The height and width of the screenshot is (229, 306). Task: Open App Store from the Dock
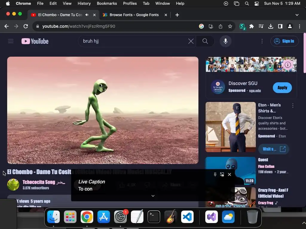coord(104,217)
